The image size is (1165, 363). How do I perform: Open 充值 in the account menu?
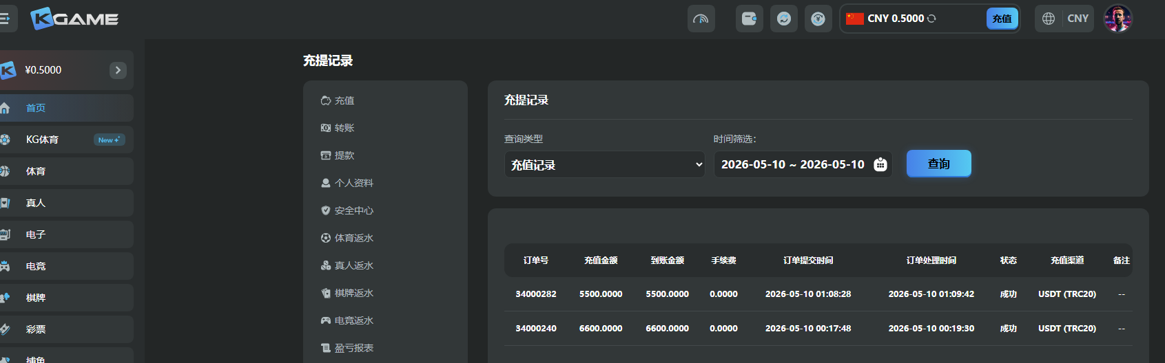[338, 100]
